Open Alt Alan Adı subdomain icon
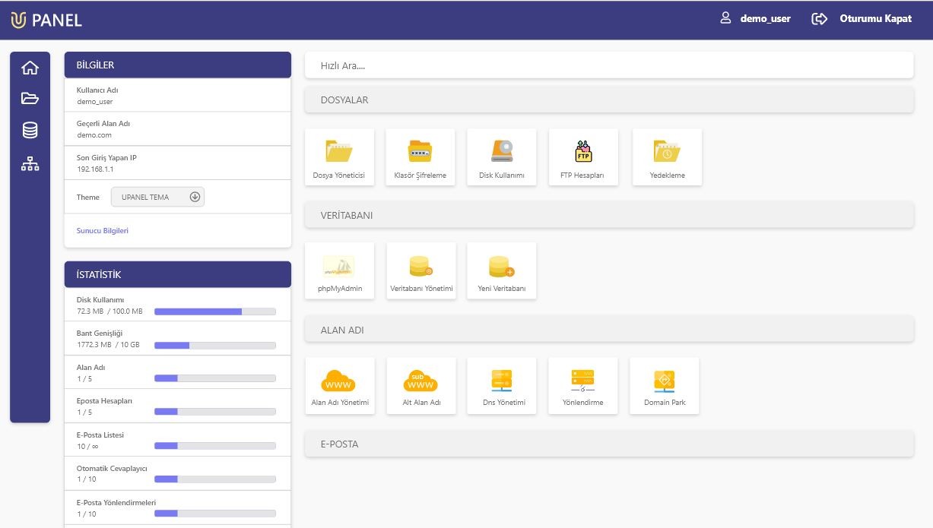Viewport: 933px width, 528px height. [421, 386]
